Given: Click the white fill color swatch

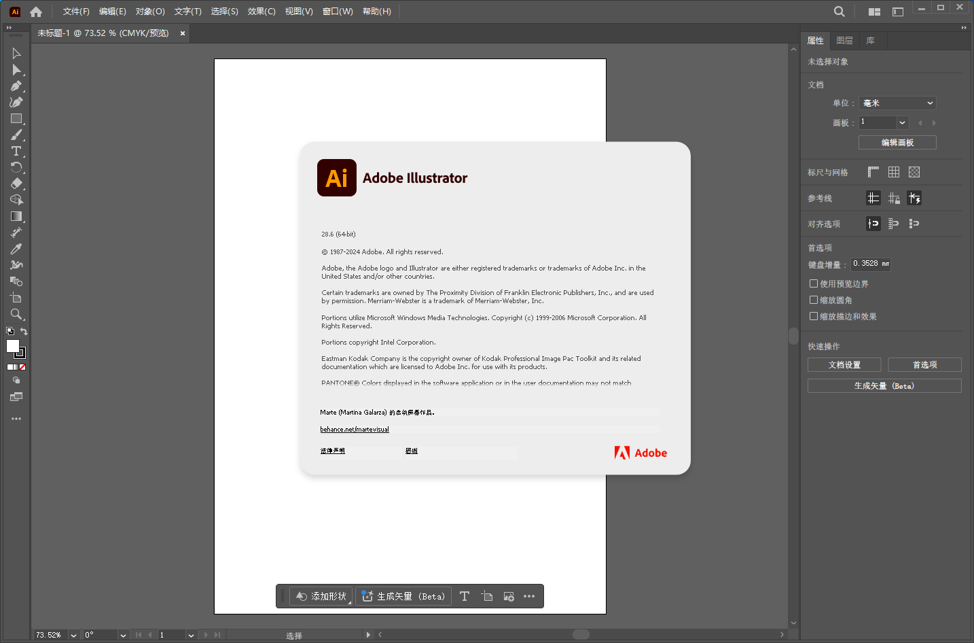Looking at the screenshot, I should tap(12, 346).
